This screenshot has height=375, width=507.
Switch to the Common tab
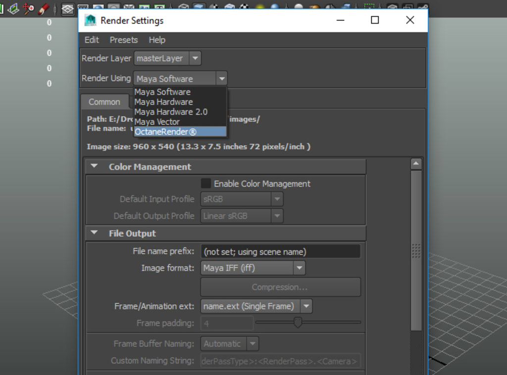tap(104, 102)
